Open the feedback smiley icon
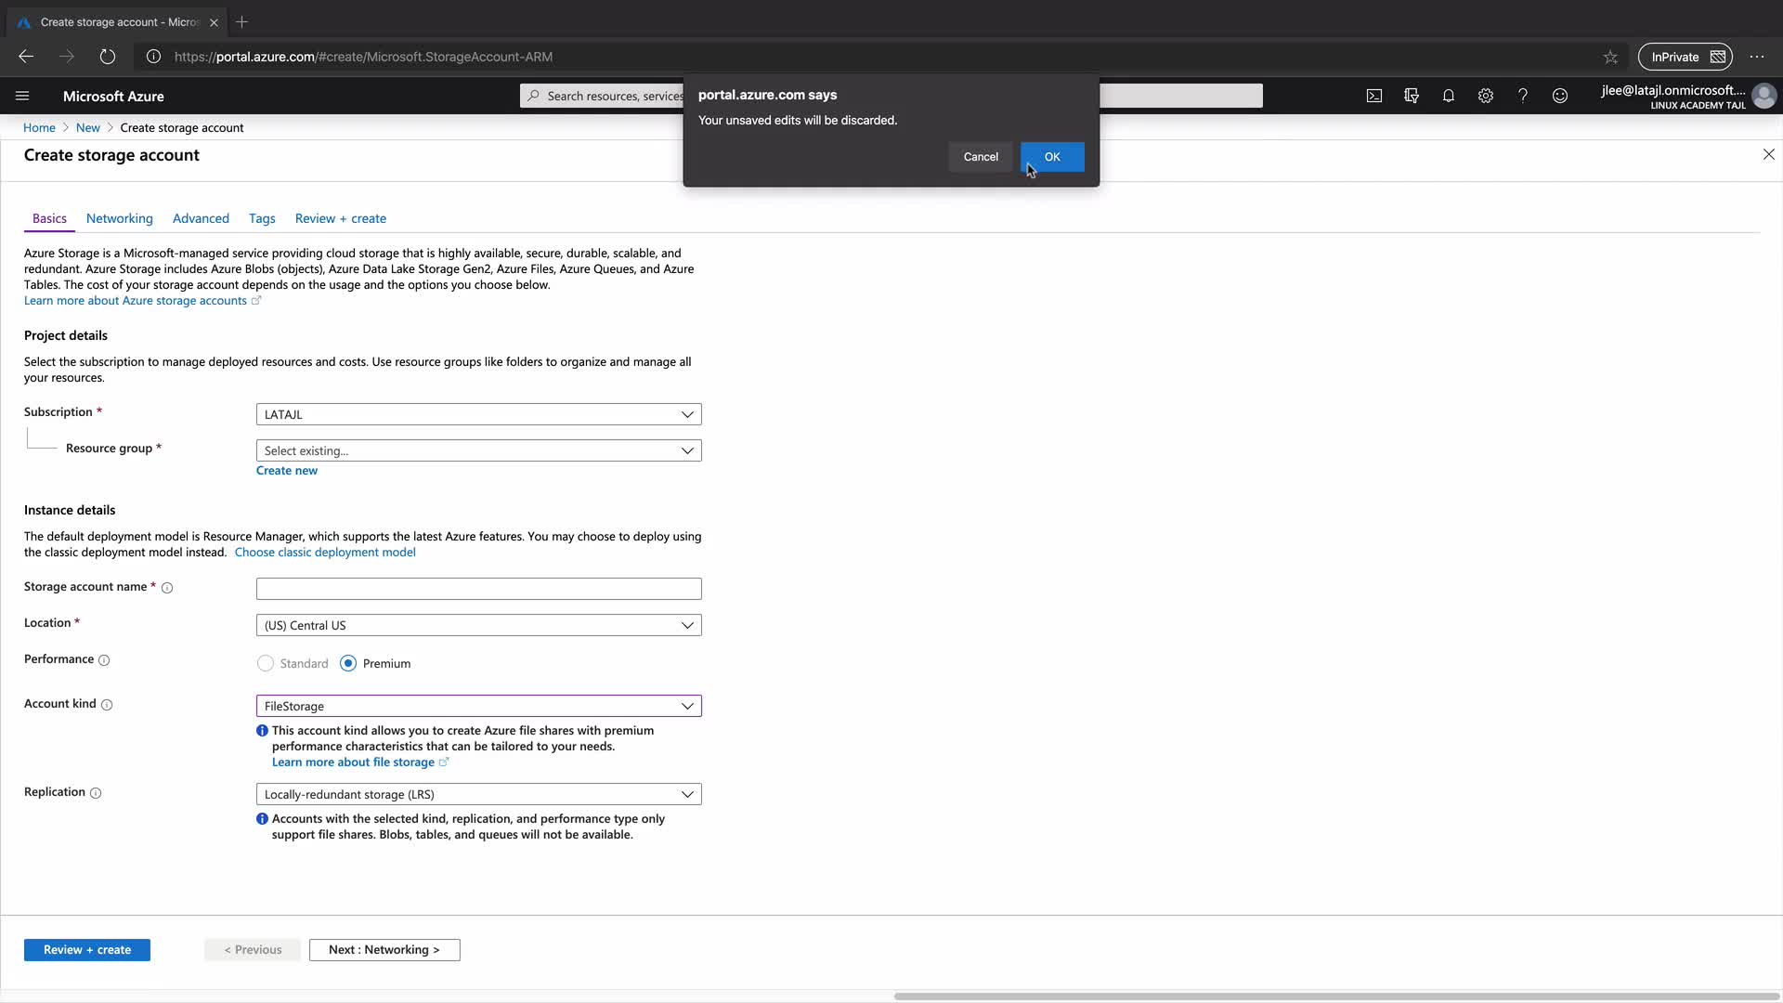The width and height of the screenshot is (1783, 1003). point(1559,96)
